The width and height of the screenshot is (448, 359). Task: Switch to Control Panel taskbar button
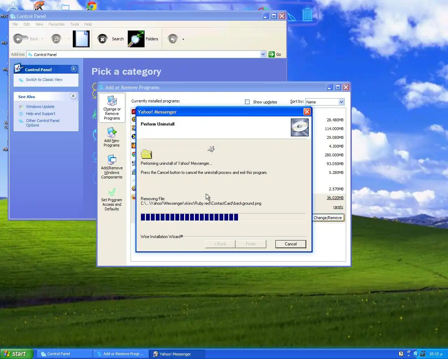tap(64, 354)
